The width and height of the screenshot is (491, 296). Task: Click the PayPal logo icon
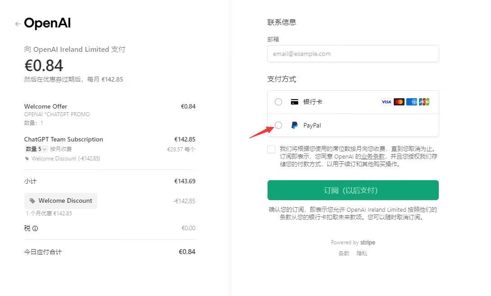(x=294, y=125)
